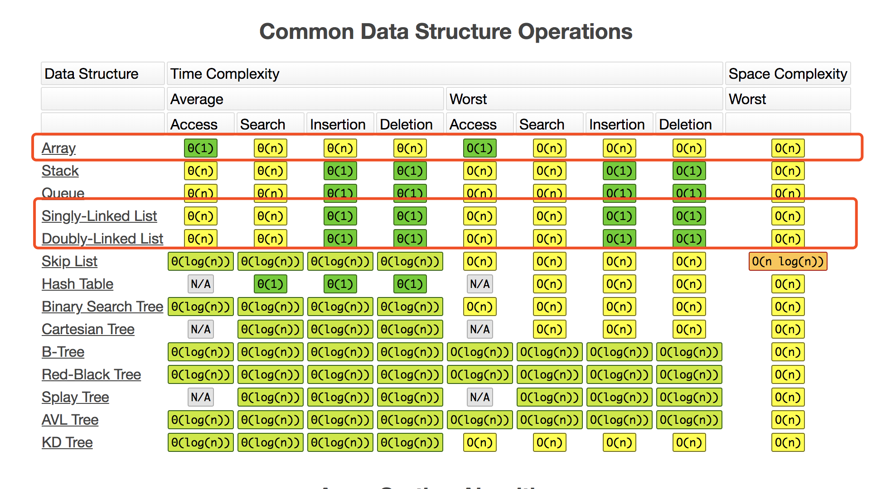The image size is (891, 489).
Task: Open the Stack link
Action: point(60,171)
